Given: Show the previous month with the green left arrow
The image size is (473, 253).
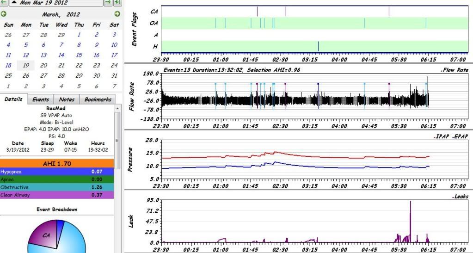Looking at the screenshot, I should [x=3, y=14].
